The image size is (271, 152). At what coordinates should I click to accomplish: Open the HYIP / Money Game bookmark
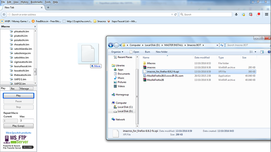pos(16,21)
